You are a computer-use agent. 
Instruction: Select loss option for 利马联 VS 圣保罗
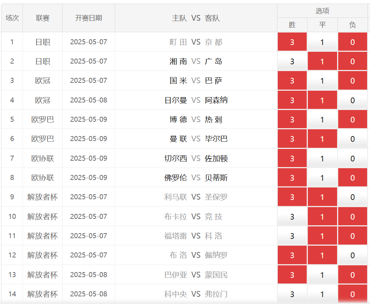click(352, 197)
